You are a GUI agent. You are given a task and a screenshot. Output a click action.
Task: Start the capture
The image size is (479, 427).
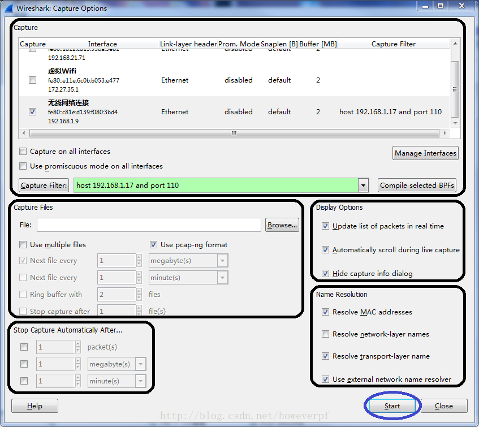coord(392,406)
